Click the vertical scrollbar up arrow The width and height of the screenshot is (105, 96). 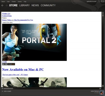tap(103, 13)
